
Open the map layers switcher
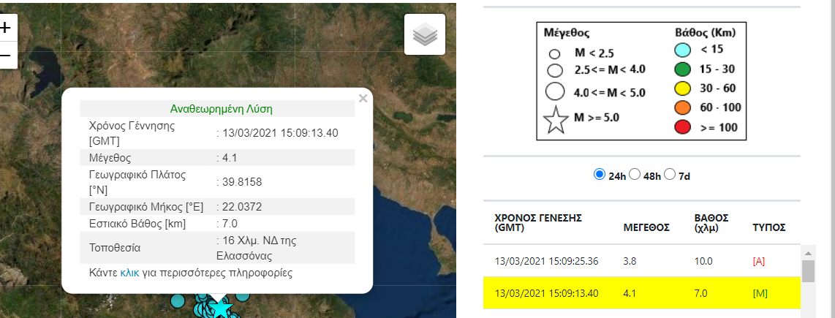(425, 34)
